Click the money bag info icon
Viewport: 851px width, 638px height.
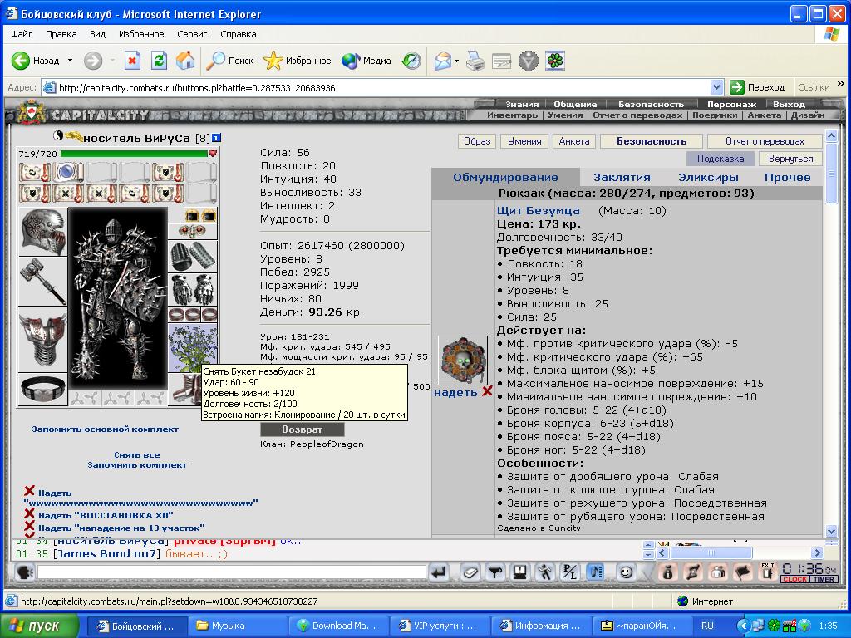pyautogui.click(x=668, y=572)
